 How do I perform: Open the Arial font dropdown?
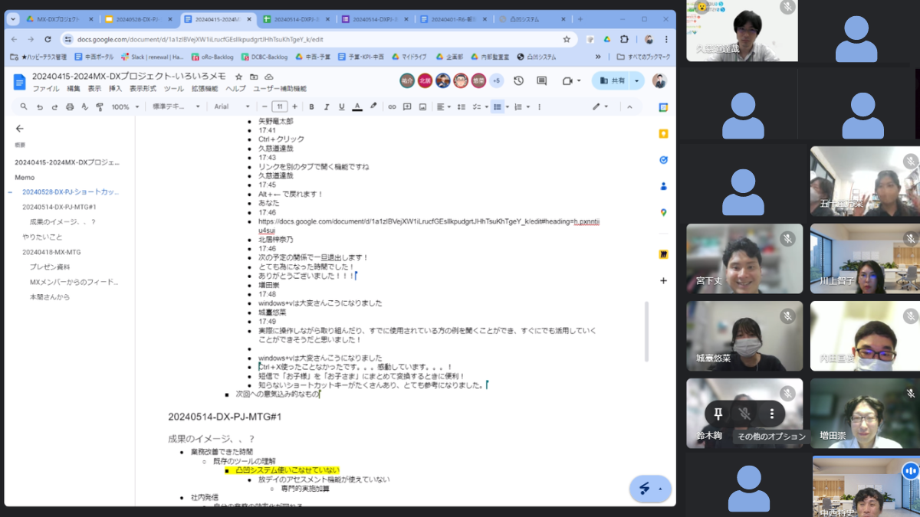(x=232, y=106)
